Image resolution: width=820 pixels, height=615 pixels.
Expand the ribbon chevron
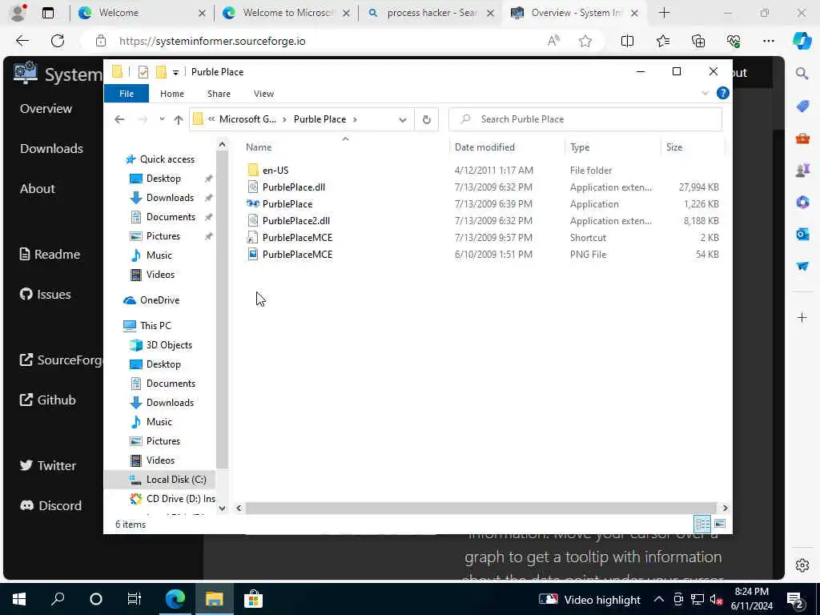pyautogui.click(x=705, y=93)
